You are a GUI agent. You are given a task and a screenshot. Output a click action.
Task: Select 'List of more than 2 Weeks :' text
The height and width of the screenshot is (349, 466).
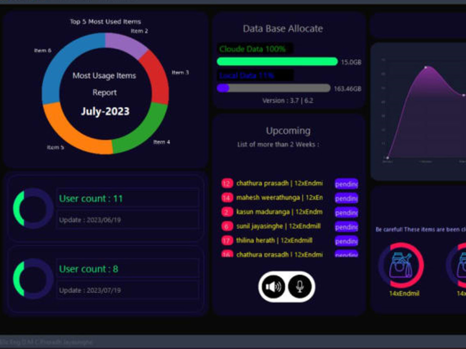(x=278, y=145)
